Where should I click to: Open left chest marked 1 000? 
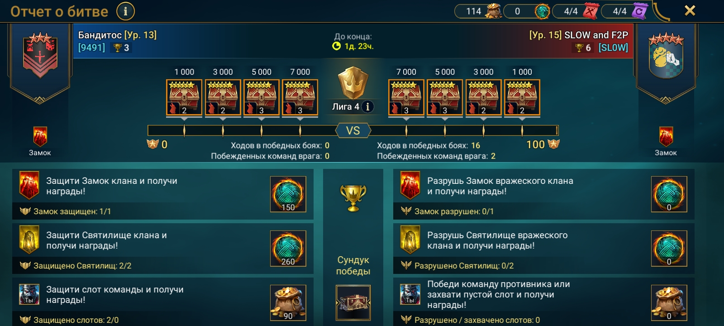pos(184,98)
